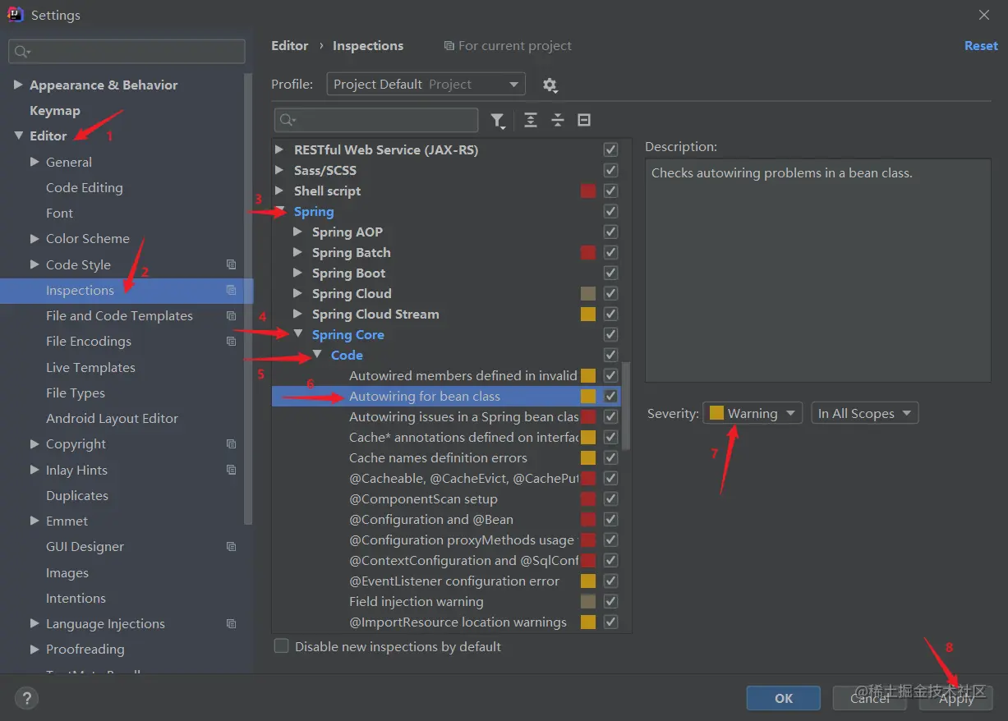
Task: Click the OK button
Action: coord(783,698)
